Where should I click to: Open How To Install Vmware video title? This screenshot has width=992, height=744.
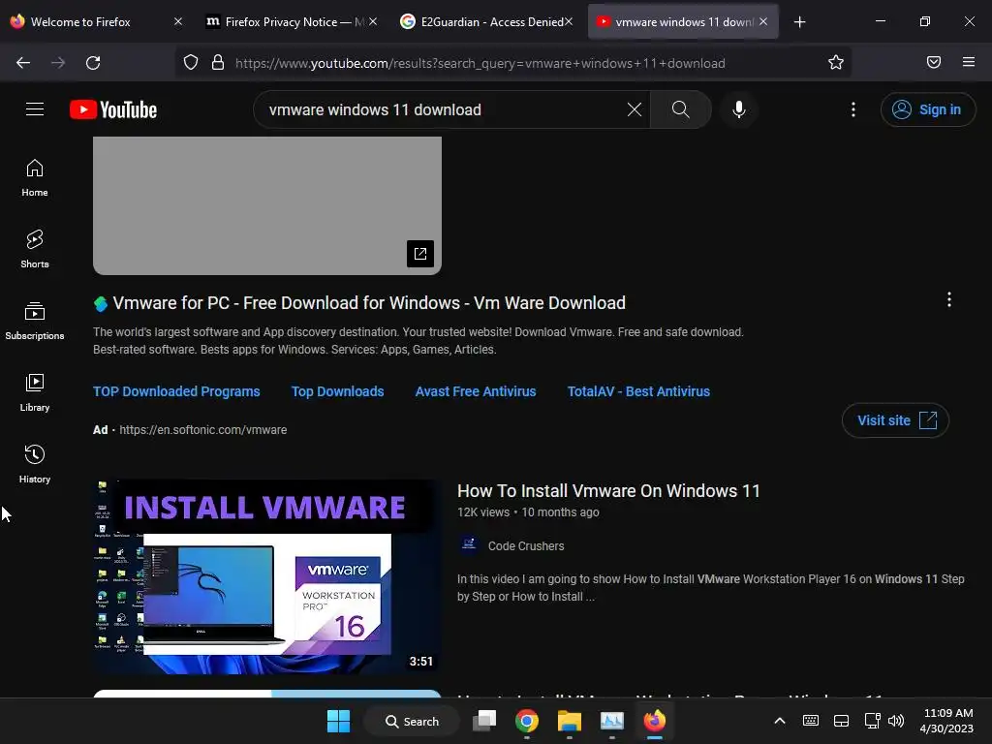608,491
